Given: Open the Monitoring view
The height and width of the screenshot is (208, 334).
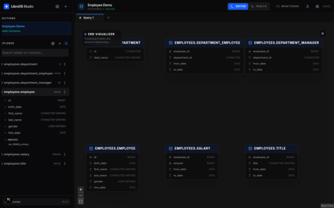Looking at the screenshot, I should [x=287, y=6].
